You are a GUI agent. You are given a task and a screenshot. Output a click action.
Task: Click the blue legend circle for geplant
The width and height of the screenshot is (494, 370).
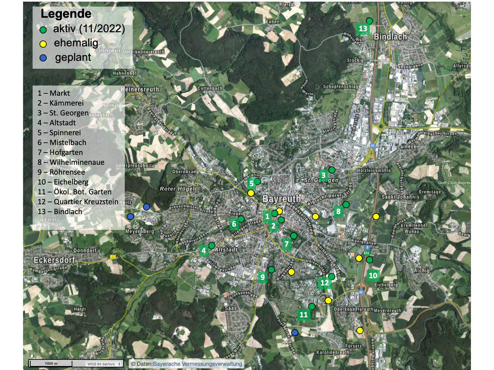43,58
